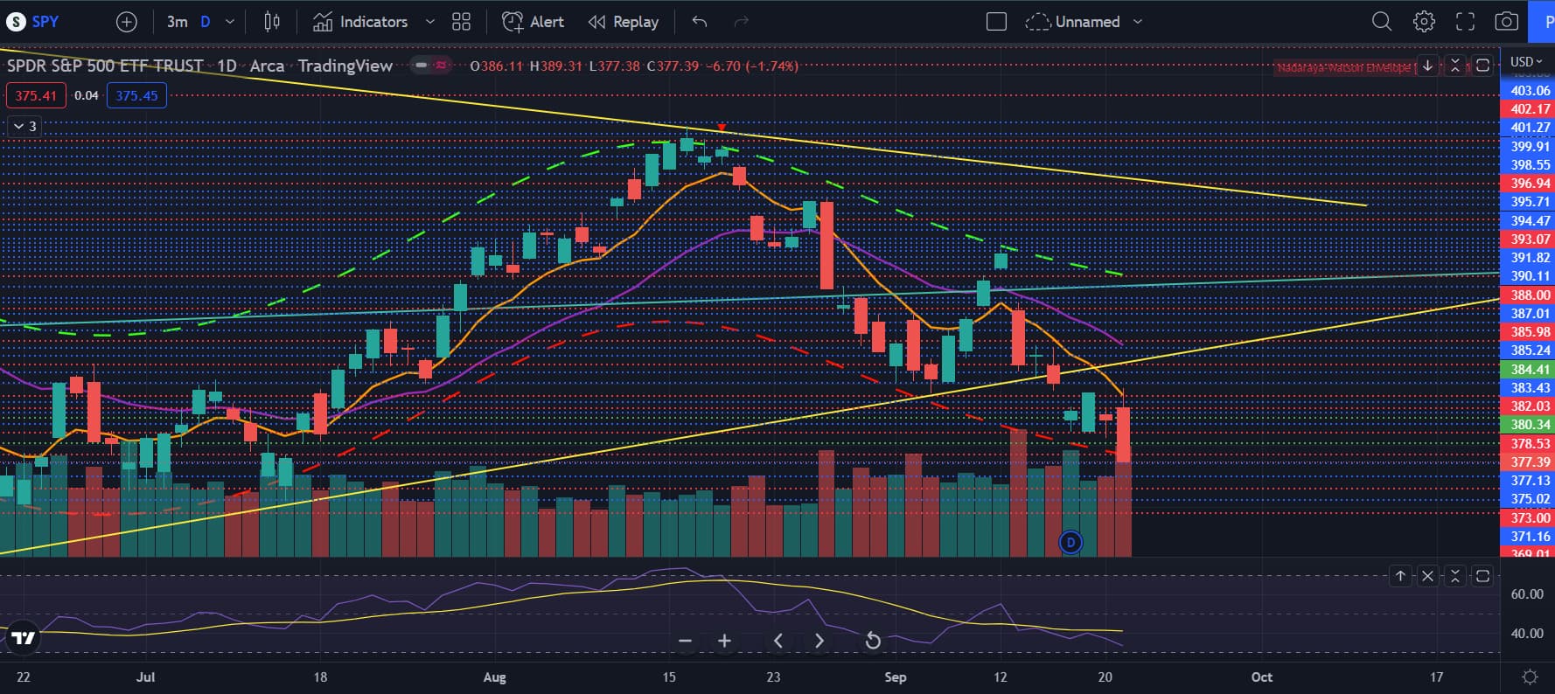The width and height of the screenshot is (1555, 694).
Task: Move main chart pane down
Action: pos(1427,66)
